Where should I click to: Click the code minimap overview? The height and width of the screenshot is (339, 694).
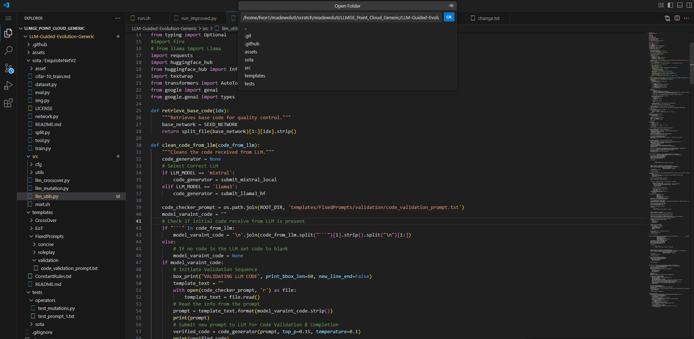[668, 171]
